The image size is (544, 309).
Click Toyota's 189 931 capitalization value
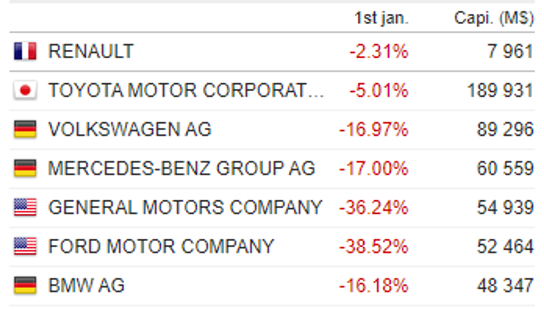coord(500,90)
